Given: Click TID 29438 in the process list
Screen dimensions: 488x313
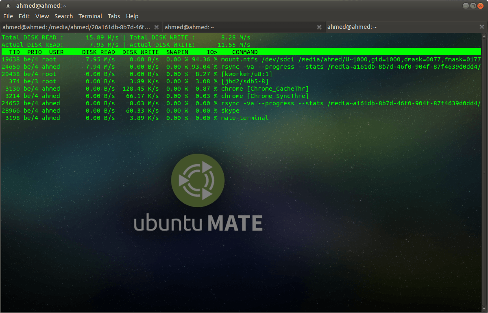Looking at the screenshot, I should (x=11, y=74).
